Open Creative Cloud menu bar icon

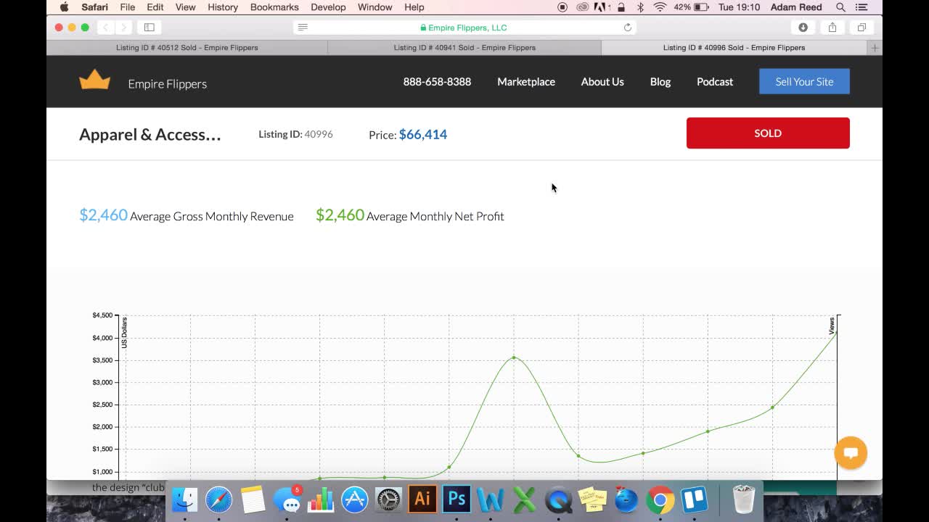[x=582, y=7]
